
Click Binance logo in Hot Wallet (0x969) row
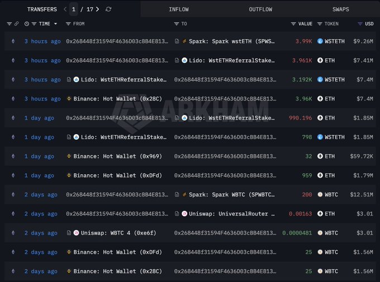coord(69,156)
